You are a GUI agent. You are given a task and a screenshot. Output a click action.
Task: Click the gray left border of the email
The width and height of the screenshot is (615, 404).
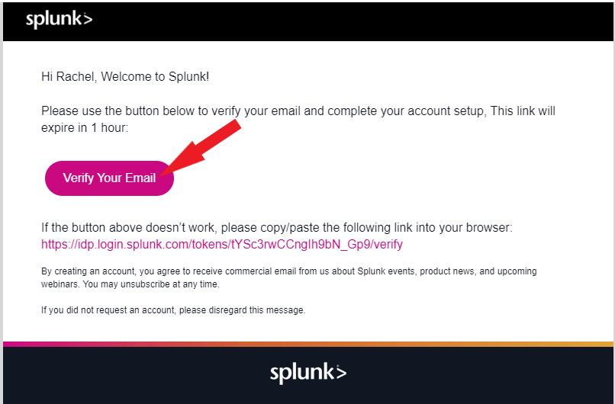click(x=2, y=196)
